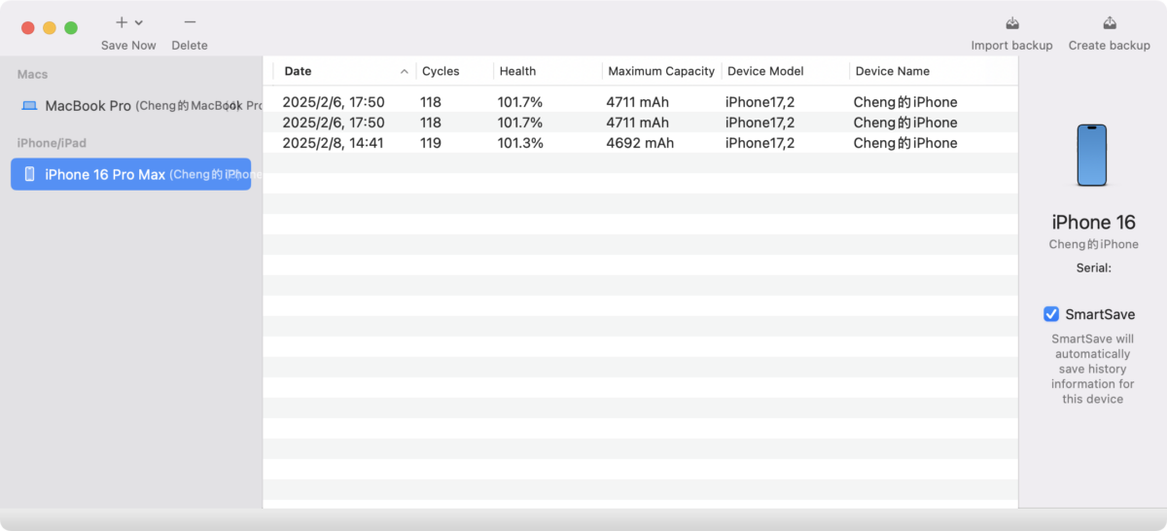Click the 101.3% health value

point(520,143)
